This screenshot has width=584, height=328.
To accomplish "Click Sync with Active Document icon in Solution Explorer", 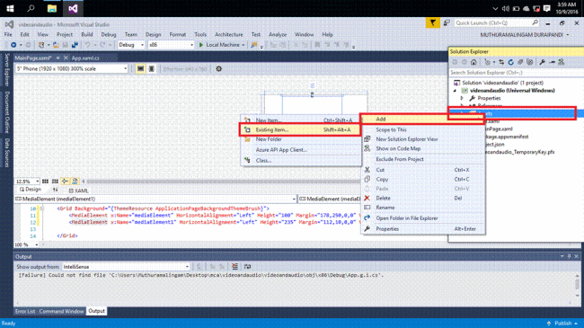I will click(501, 62).
